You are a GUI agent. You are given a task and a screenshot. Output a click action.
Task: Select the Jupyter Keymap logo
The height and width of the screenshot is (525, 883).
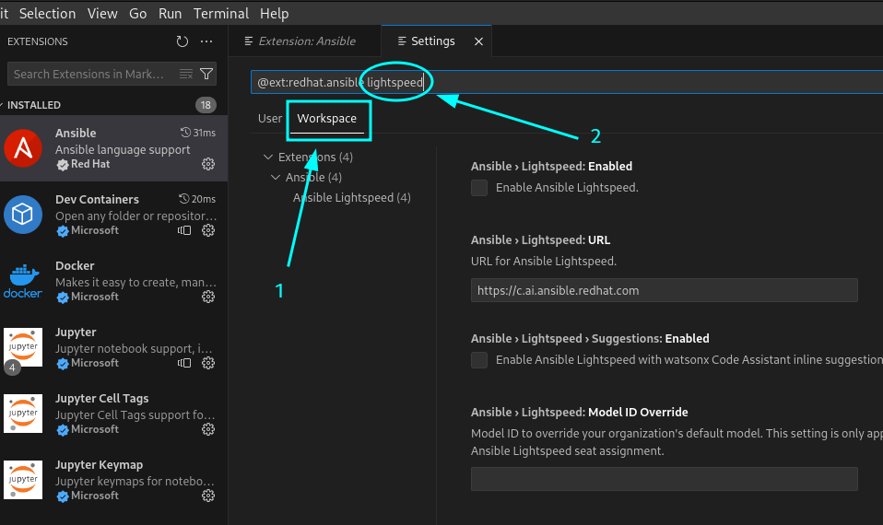[x=23, y=480]
